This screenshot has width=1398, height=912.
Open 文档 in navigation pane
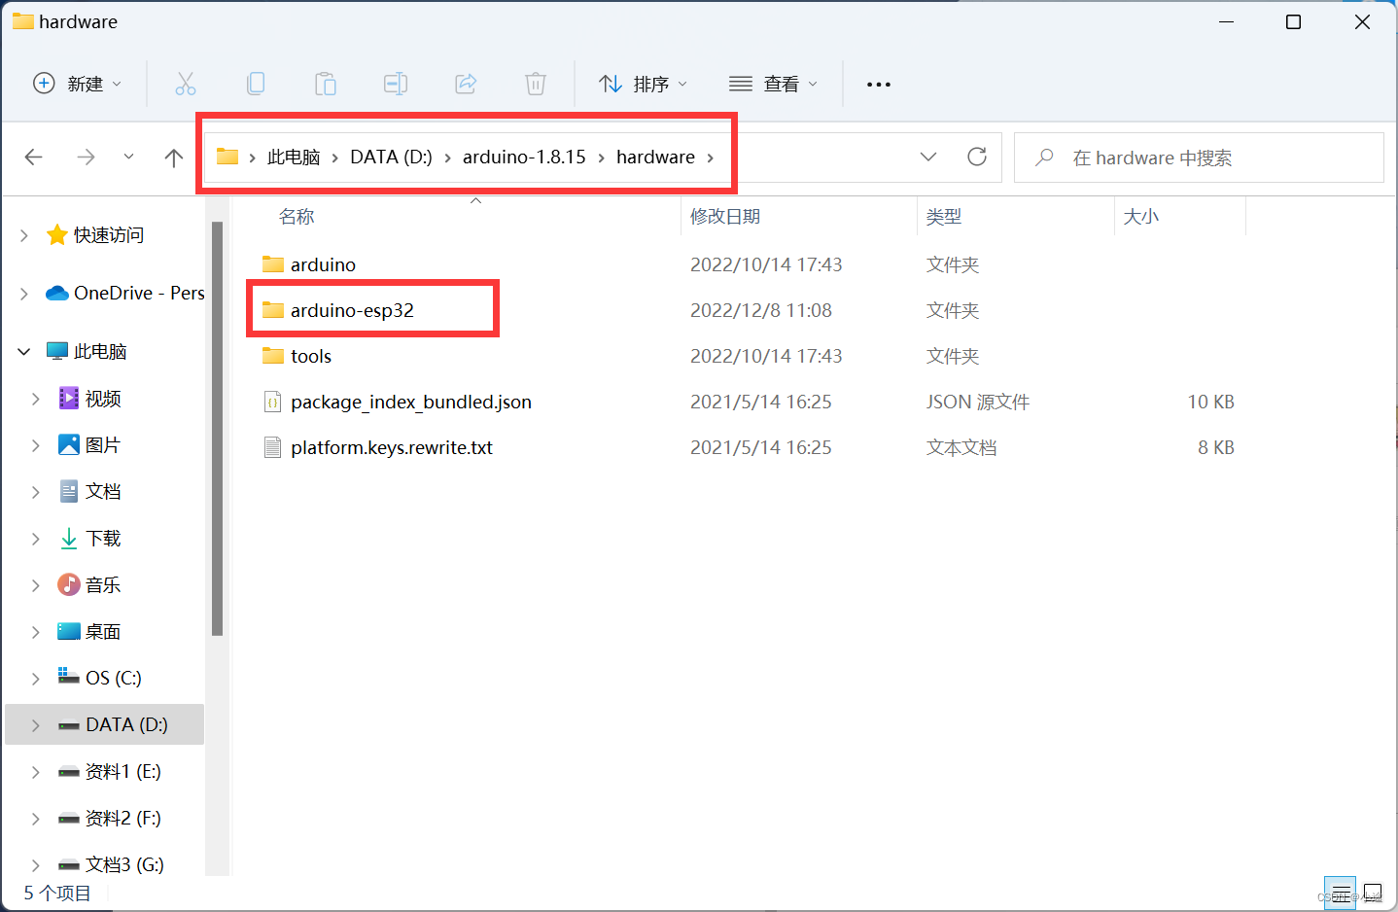tap(102, 491)
